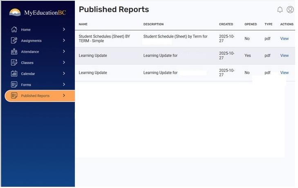This screenshot has width=298, height=188.
Task: Open the Forms menu item
Action: click(x=26, y=85)
